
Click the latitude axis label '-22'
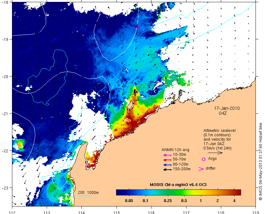4,151
